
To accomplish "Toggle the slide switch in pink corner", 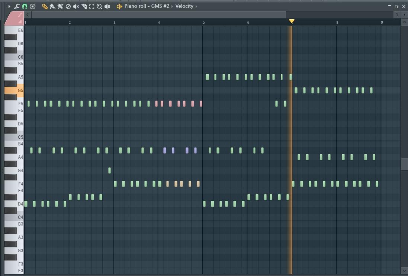I will (x=20, y=15).
